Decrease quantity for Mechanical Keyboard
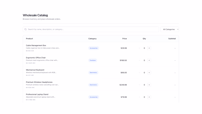This screenshot has width=202, height=114. [139, 73]
